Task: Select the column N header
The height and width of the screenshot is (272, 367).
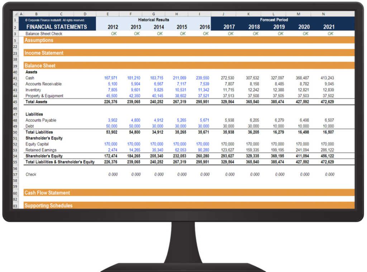Action: (323, 14)
